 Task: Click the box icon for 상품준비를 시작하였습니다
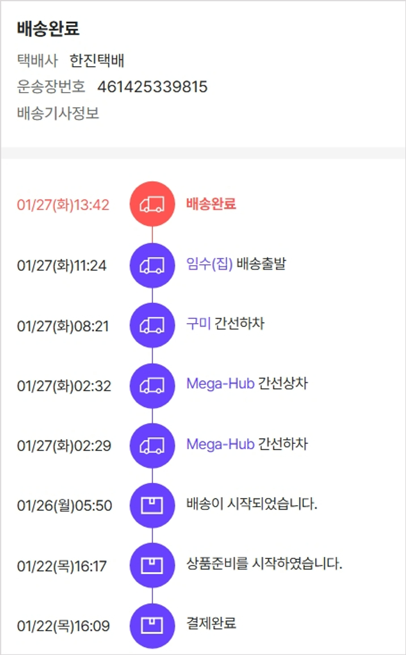(x=152, y=566)
